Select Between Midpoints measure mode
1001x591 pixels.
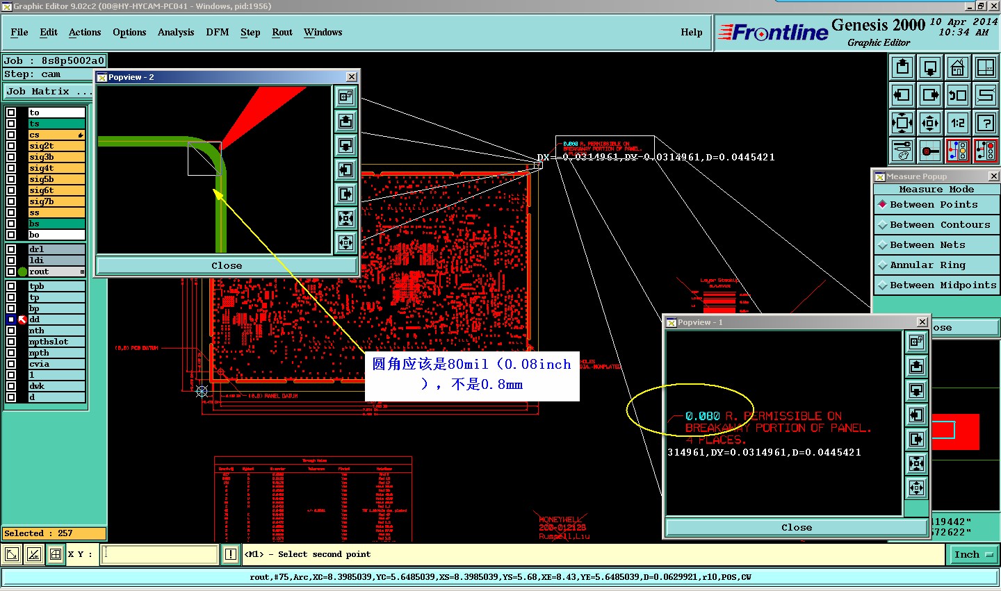pyautogui.click(x=936, y=285)
